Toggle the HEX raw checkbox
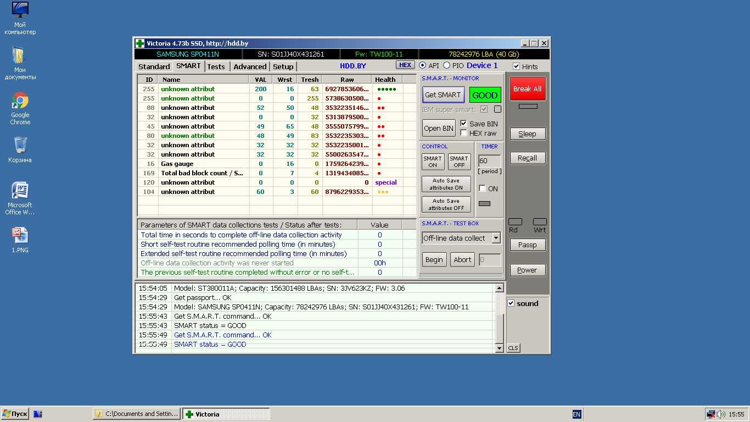This screenshot has width=750, height=422. tap(463, 133)
